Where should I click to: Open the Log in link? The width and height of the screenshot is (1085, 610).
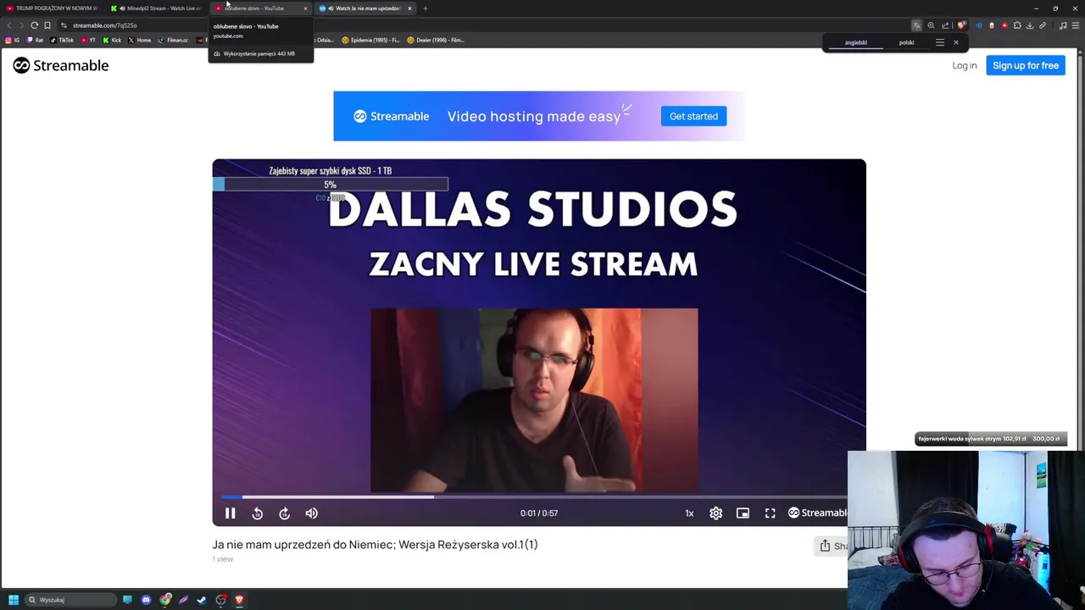pyautogui.click(x=964, y=65)
